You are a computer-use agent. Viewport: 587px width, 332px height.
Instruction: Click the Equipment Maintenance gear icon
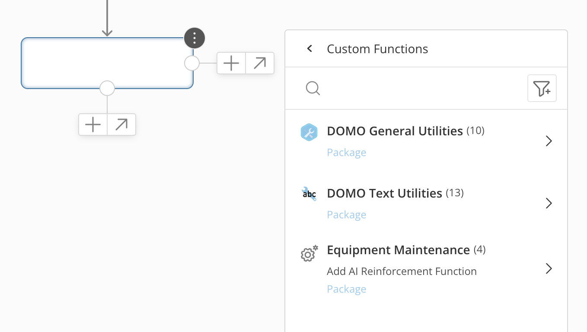point(309,254)
